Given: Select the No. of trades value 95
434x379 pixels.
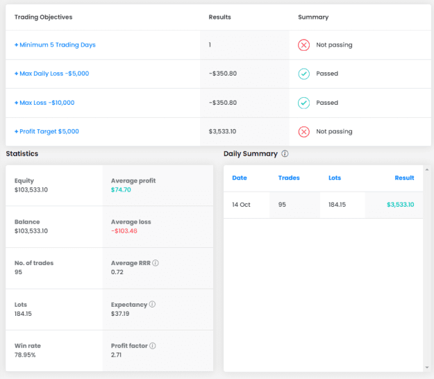Looking at the screenshot, I should click(18, 272).
